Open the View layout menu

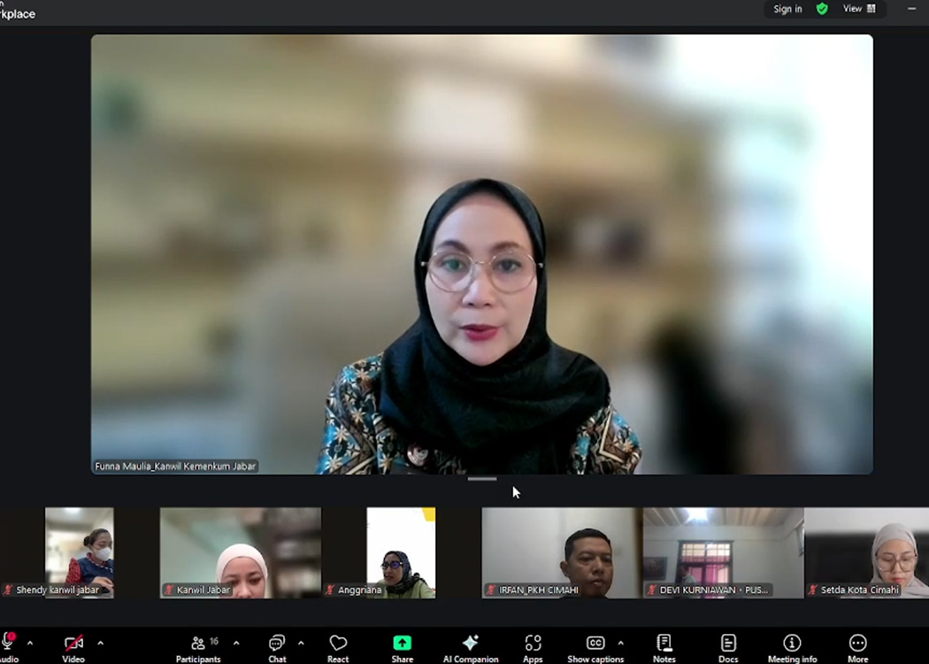click(x=858, y=9)
